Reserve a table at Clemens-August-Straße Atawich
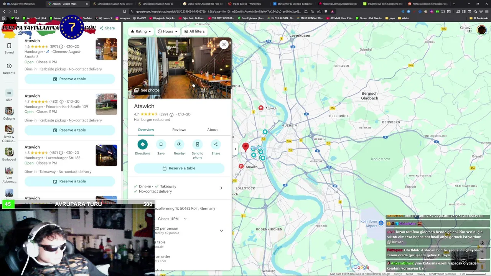The width and height of the screenshot is (491, 276). point(70,79)
